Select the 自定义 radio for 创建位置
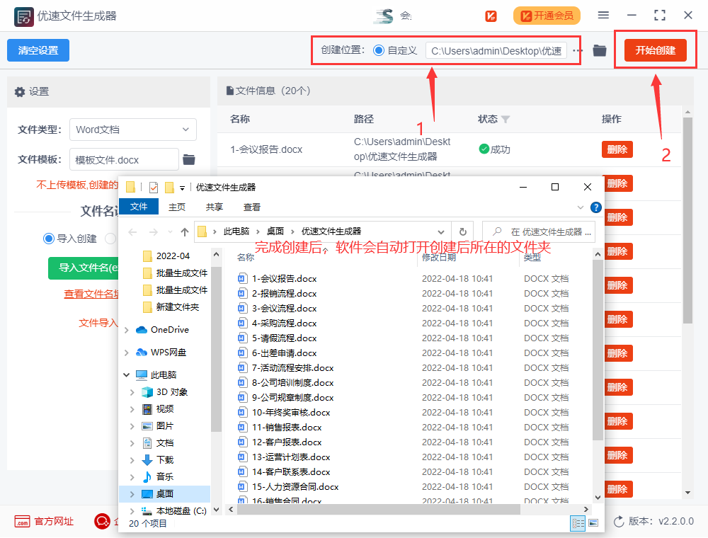 pos(379,50)
